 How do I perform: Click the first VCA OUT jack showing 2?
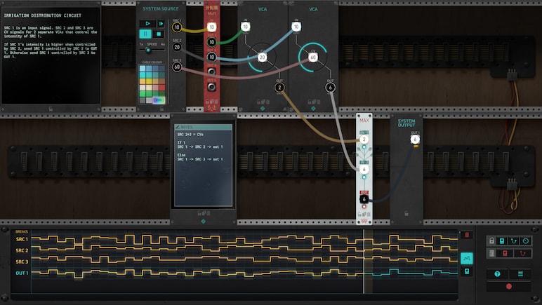[x=279, y=88]
